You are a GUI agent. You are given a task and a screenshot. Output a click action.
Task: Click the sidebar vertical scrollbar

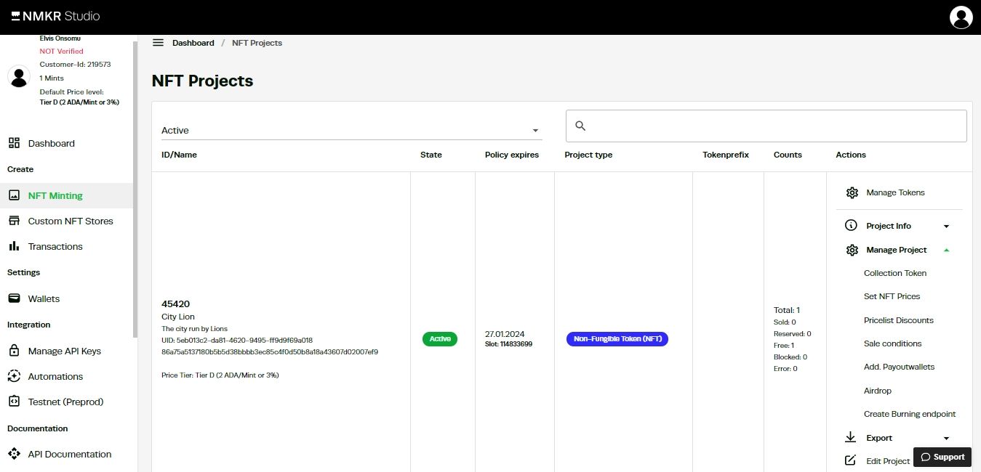click(135, 189)
